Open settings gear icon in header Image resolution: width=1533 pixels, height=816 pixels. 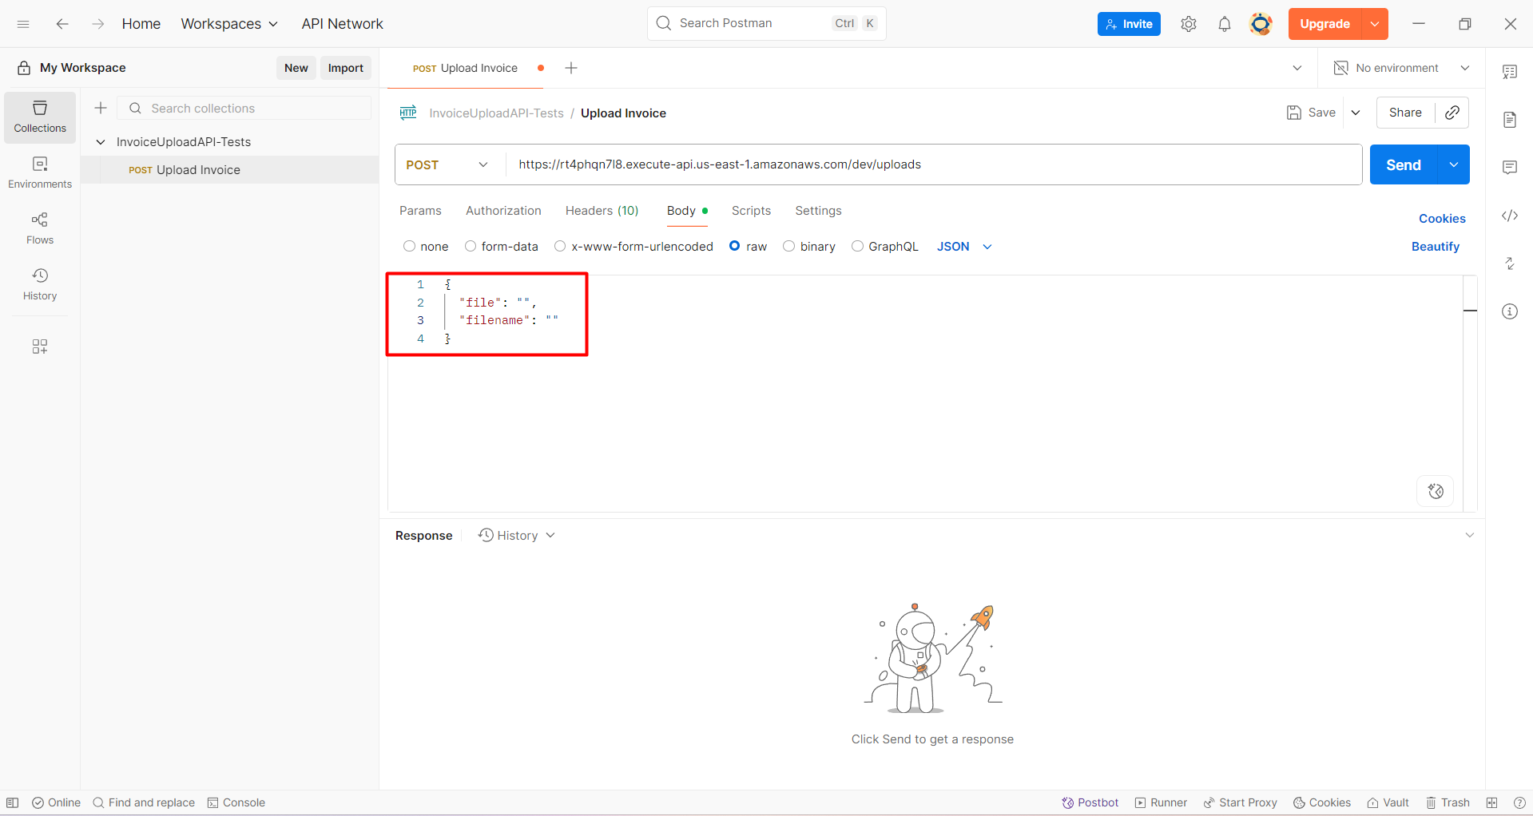coord(1188,24)
